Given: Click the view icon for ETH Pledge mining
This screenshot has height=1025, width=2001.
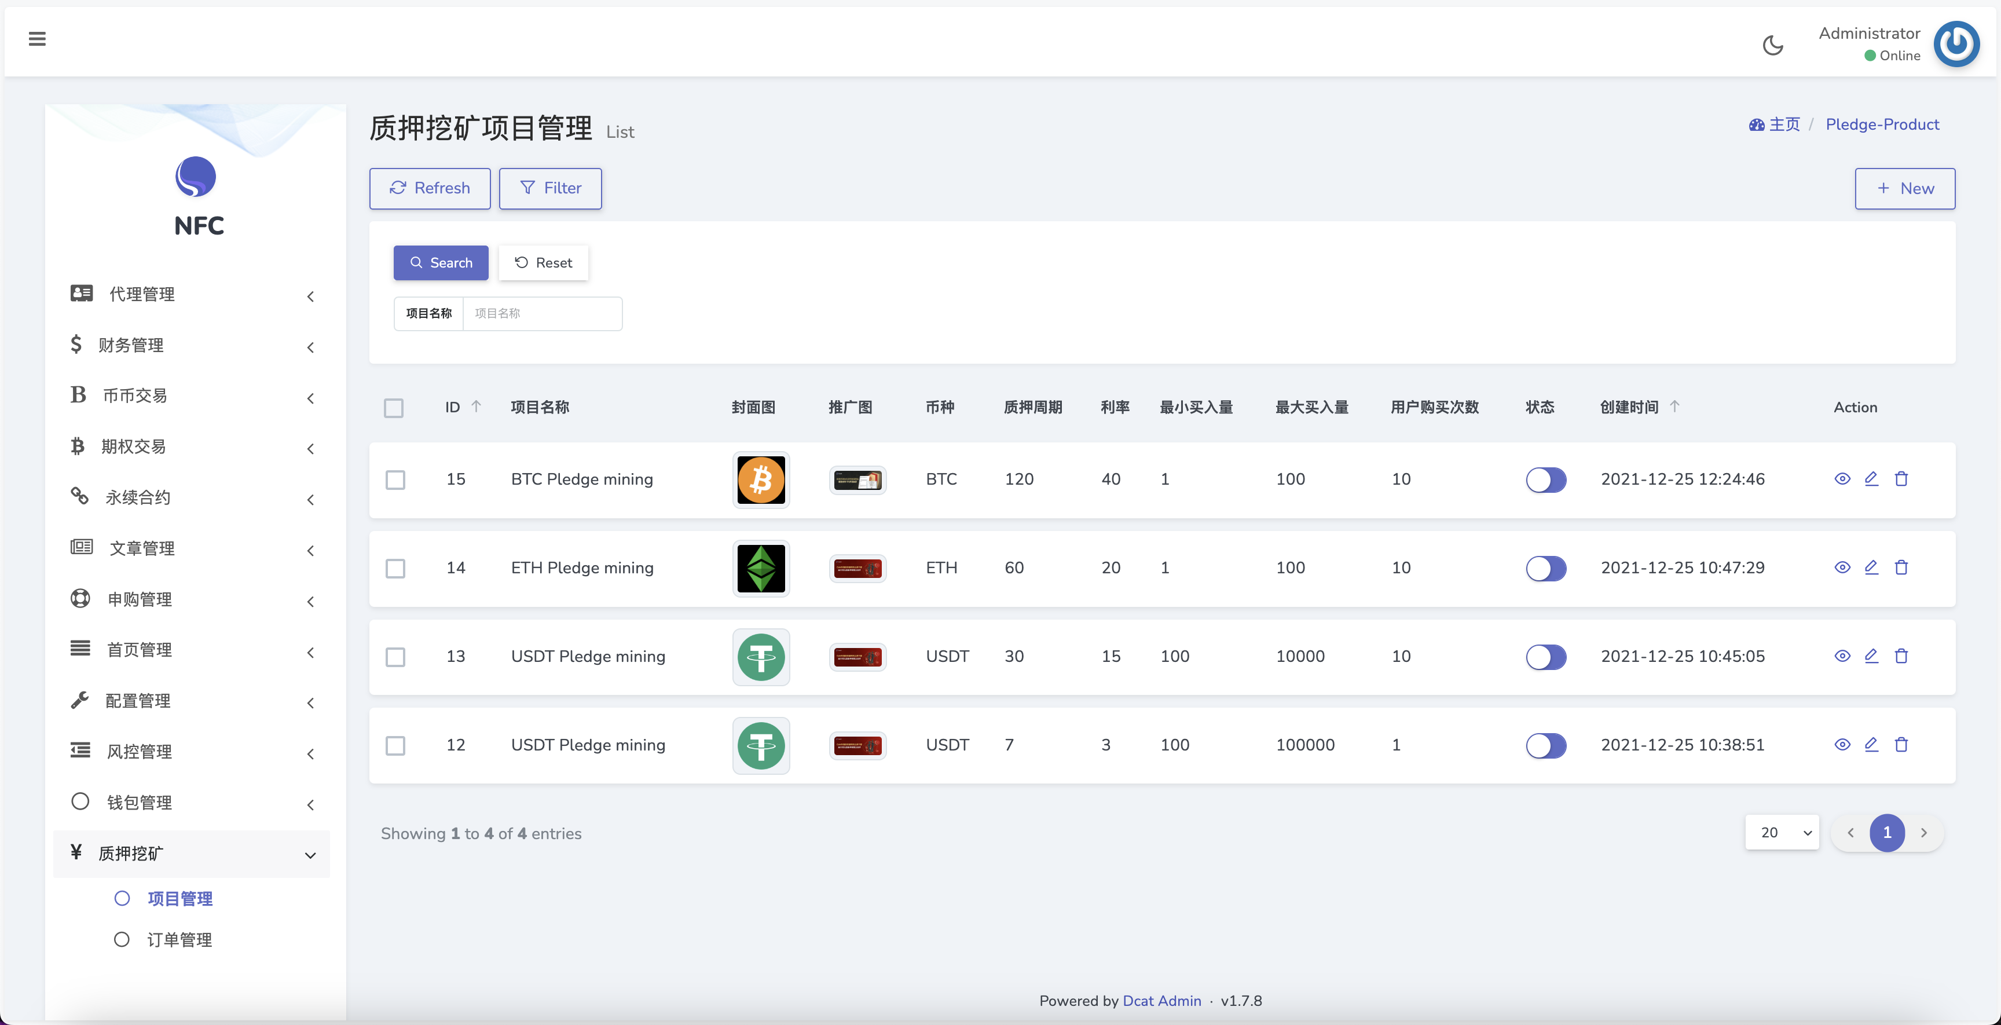Looking at the screenshot, I should pos(1843,568).
